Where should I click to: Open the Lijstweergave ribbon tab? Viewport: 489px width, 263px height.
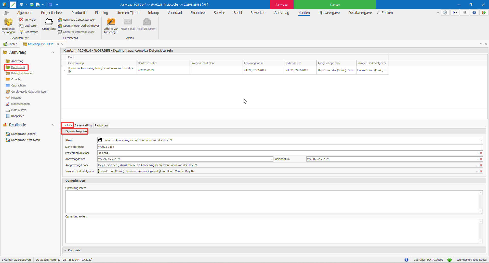[x=329, y=13]
